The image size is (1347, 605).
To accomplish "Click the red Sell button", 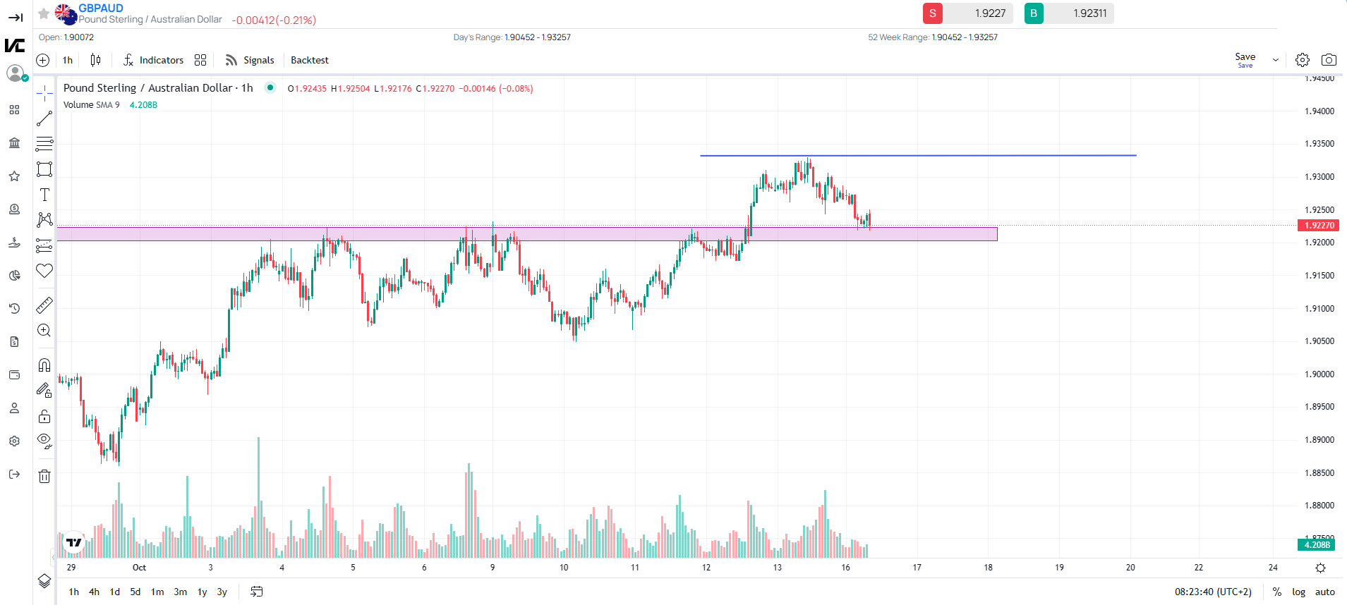I will pos(933,13).
